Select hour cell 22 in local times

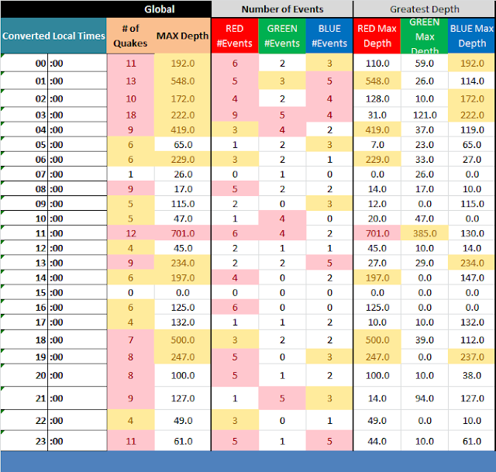coord(24,420)
